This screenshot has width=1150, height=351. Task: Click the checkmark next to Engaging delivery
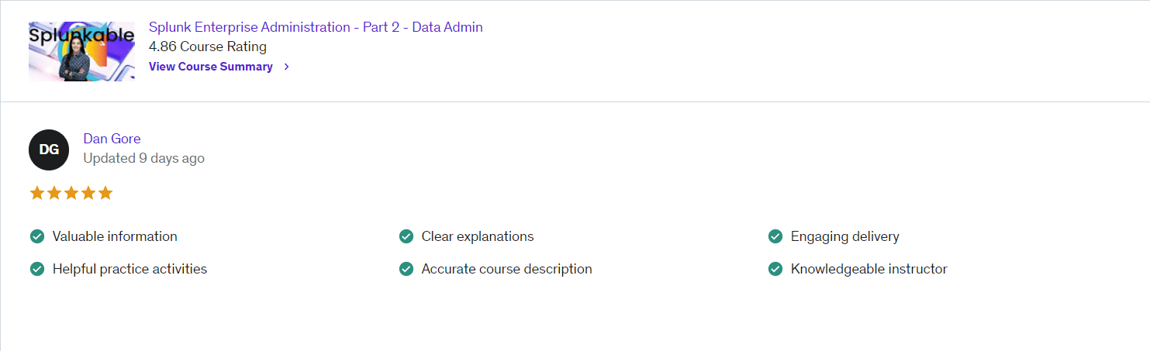[x=775, y=236]
